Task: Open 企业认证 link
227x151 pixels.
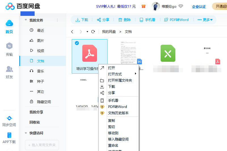Action: pyautogui.click(x=199, y=7)
